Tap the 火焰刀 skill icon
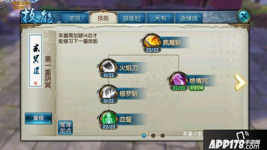The image size is (267, 150). [108, 67]
